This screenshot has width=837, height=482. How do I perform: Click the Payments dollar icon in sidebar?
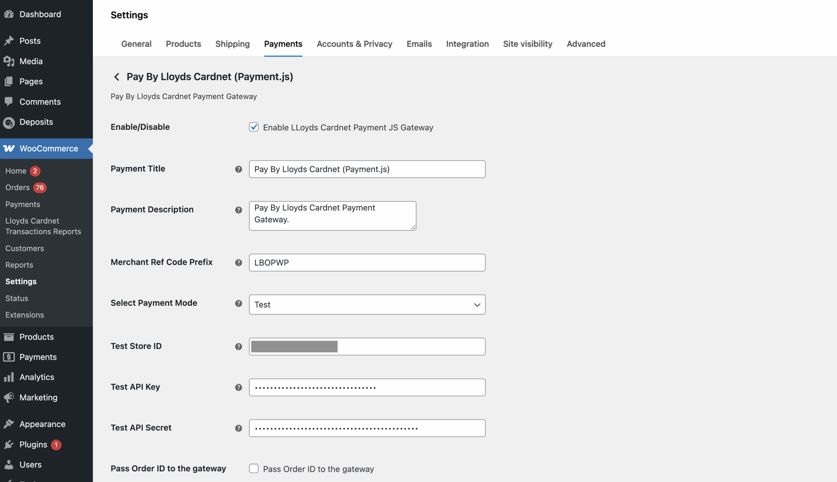tap(9, 357)
